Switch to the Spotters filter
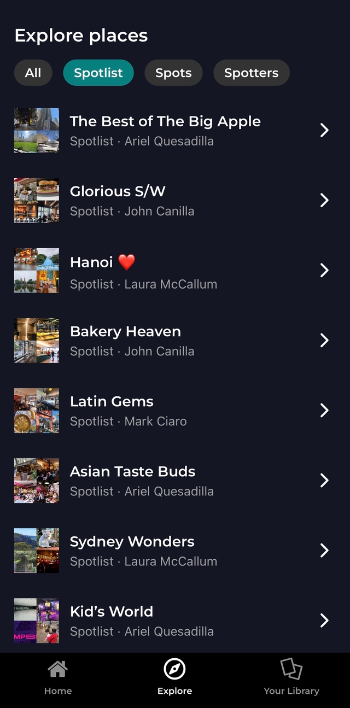 click(252, 73)
